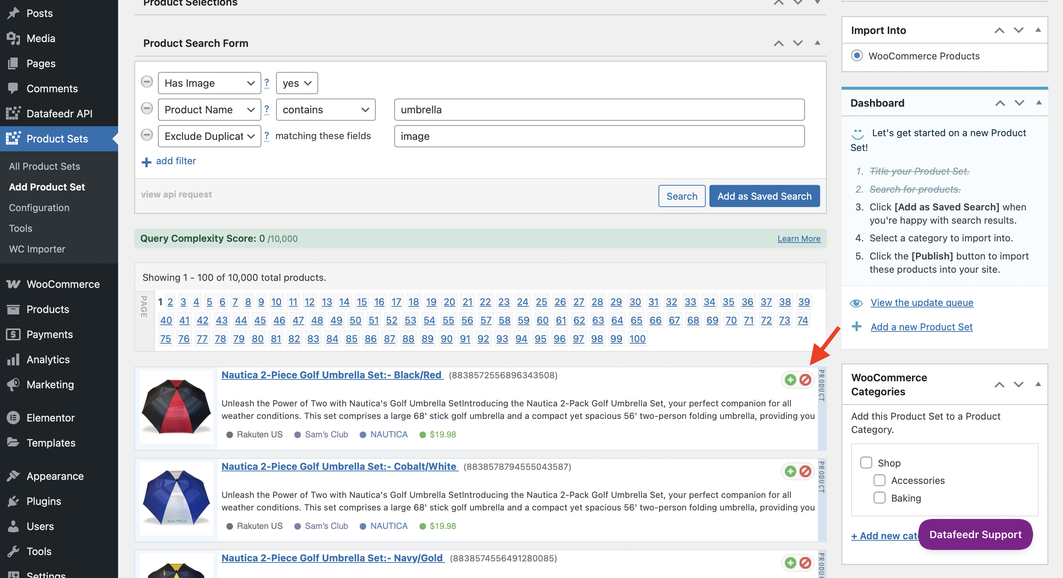Viewport: 1063px width, 578px height.
Task: Click the help question mark for Product Name
Action: point(266,109)
